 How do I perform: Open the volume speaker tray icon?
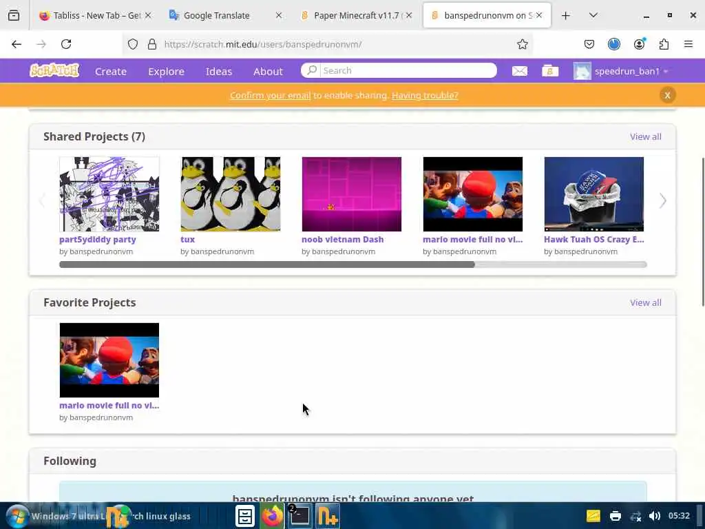(655, 516)
